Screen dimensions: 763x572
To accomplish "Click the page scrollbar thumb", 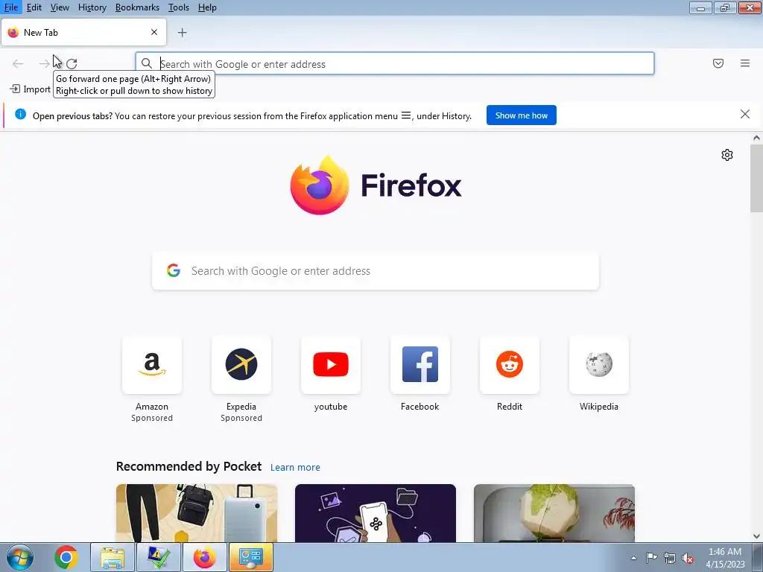I will (x=756, y=178).
